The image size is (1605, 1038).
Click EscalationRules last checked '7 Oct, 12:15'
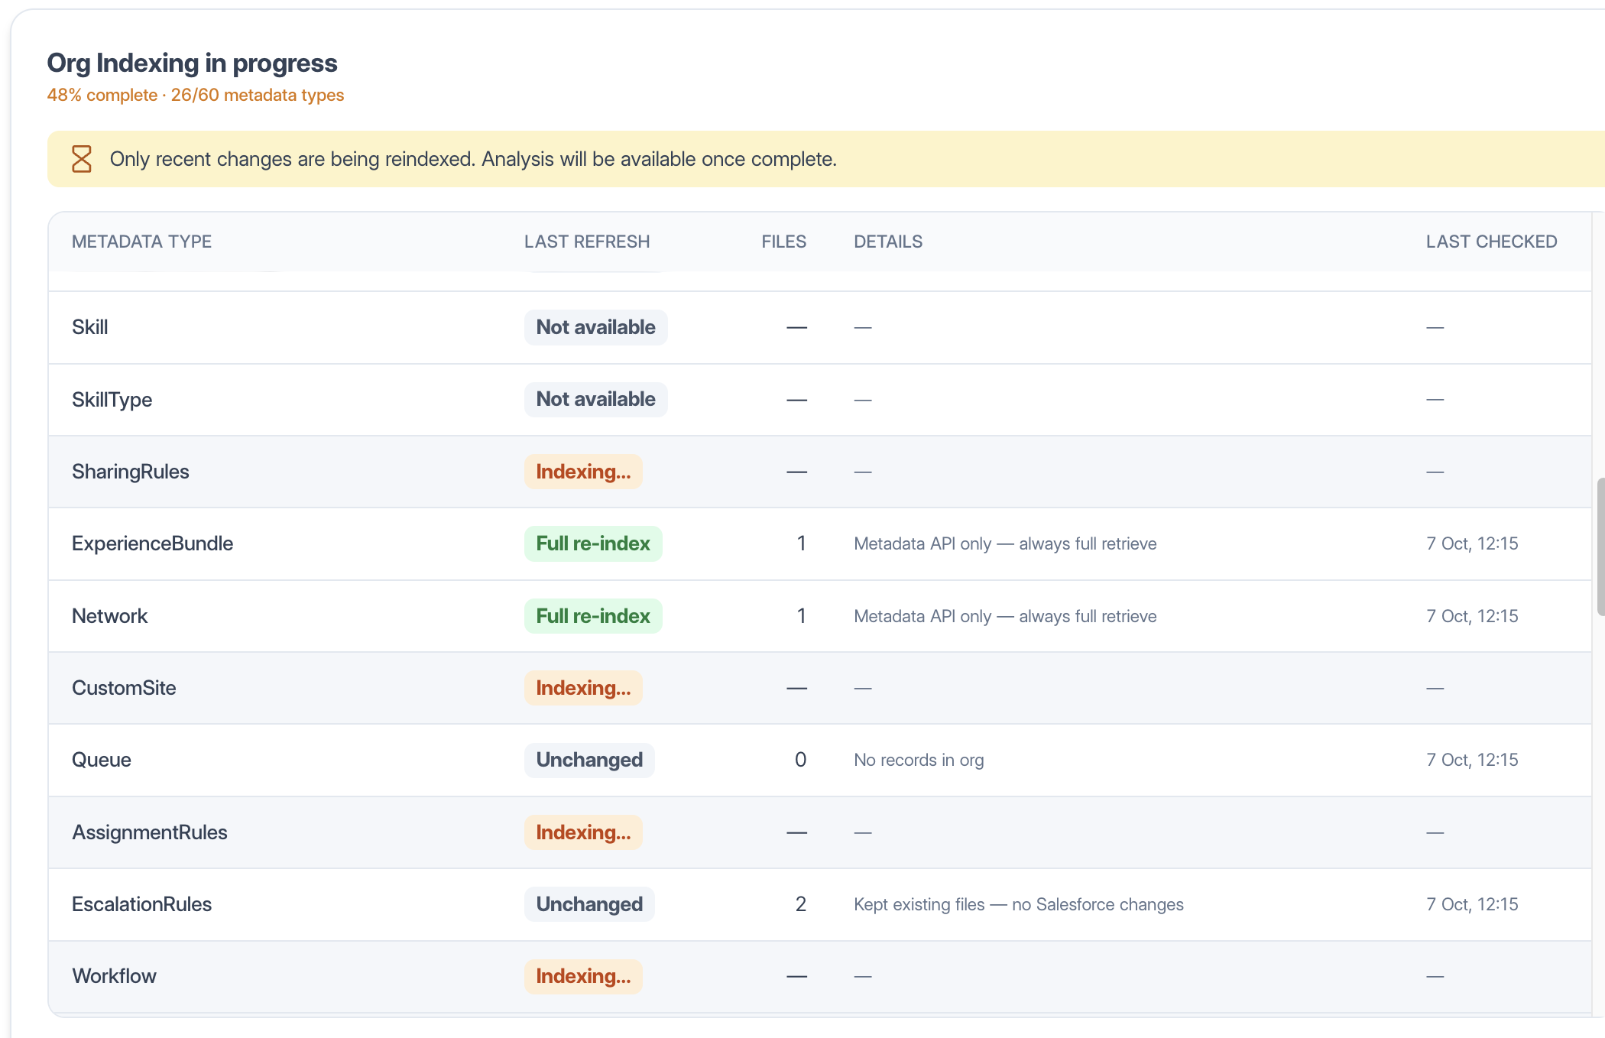tap(1472, 904)
